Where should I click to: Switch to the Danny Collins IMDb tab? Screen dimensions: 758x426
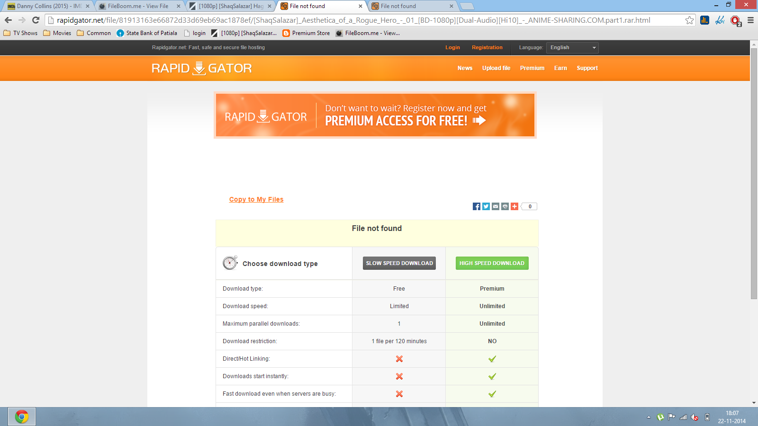click(x=48, y=6)
